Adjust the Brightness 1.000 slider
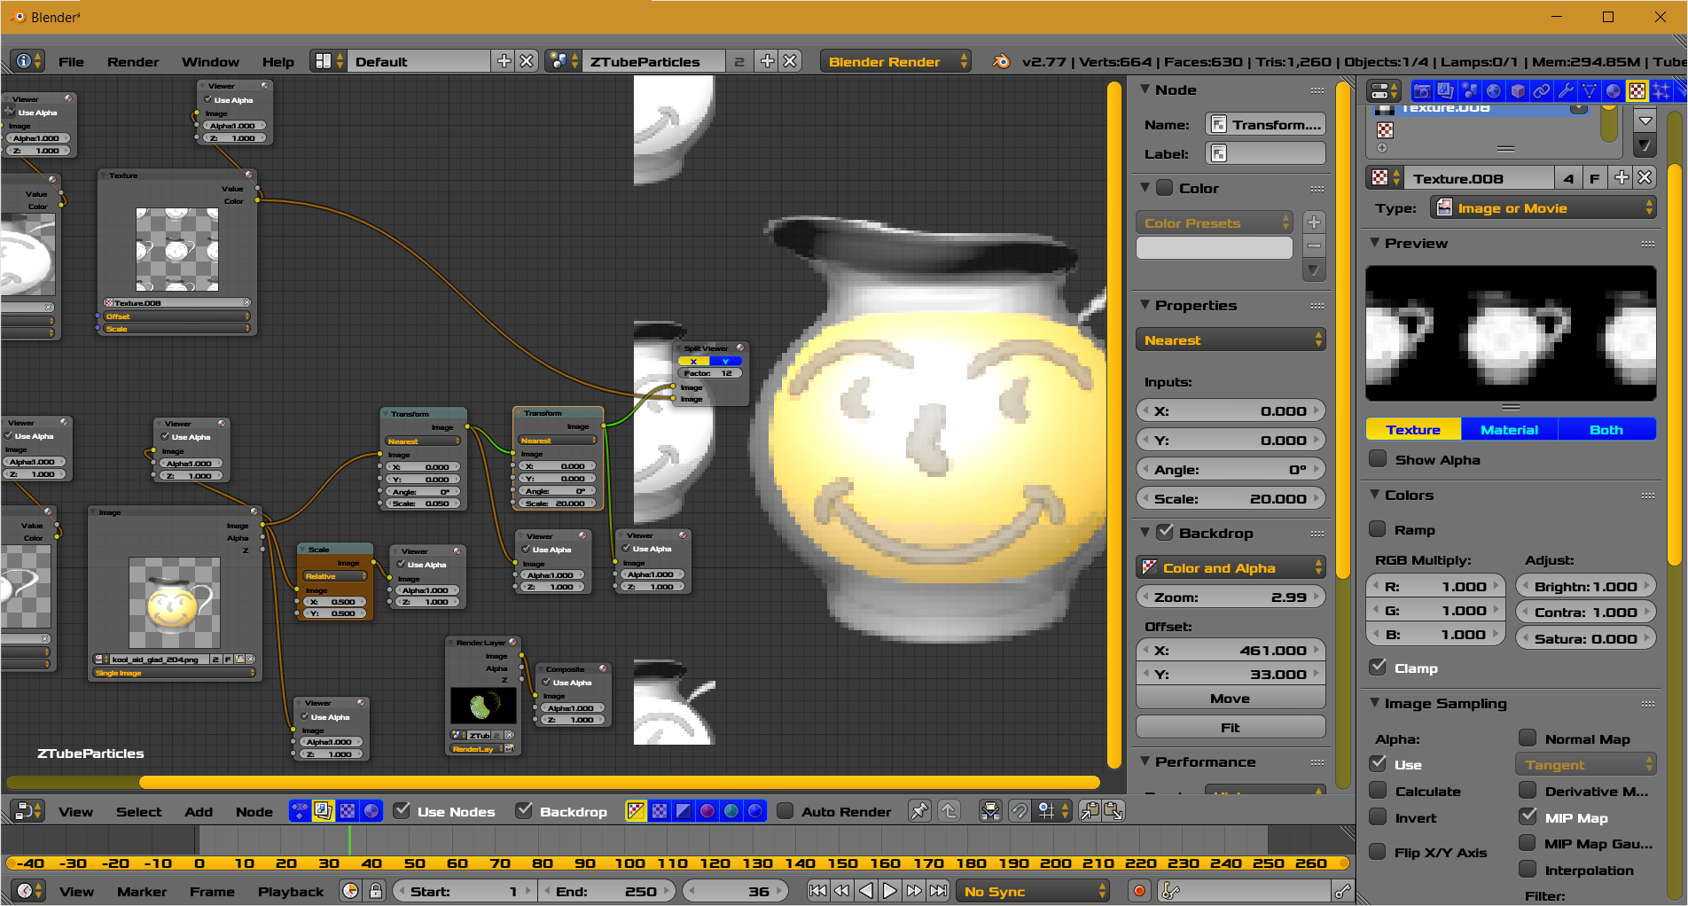The width and height of the screenshot is (1688, 906). pos(1585,586)
